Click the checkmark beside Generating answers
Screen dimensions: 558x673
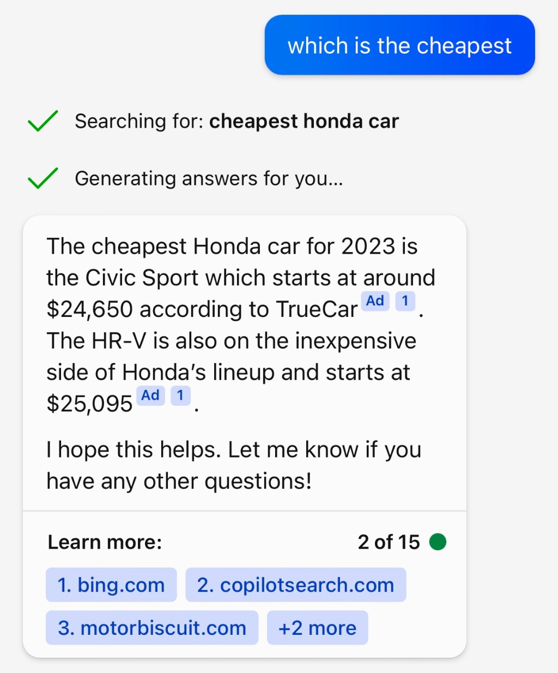[43, 178]
